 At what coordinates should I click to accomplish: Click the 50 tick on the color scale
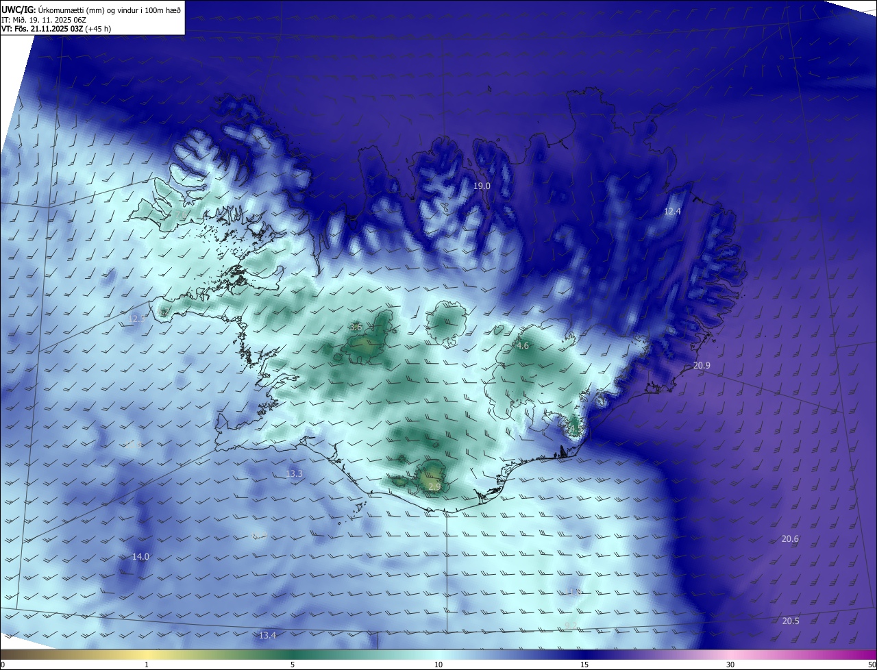872,665
